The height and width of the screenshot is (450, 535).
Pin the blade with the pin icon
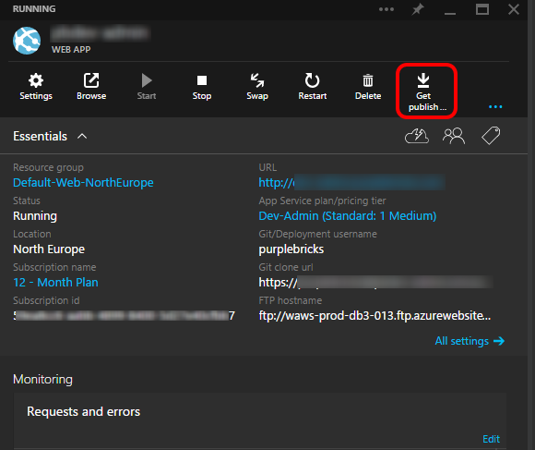418,9
